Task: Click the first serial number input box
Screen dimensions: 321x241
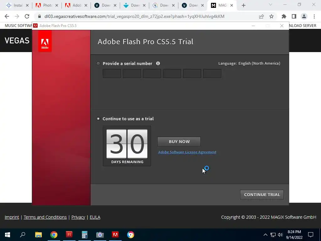Action: (112, 73)
